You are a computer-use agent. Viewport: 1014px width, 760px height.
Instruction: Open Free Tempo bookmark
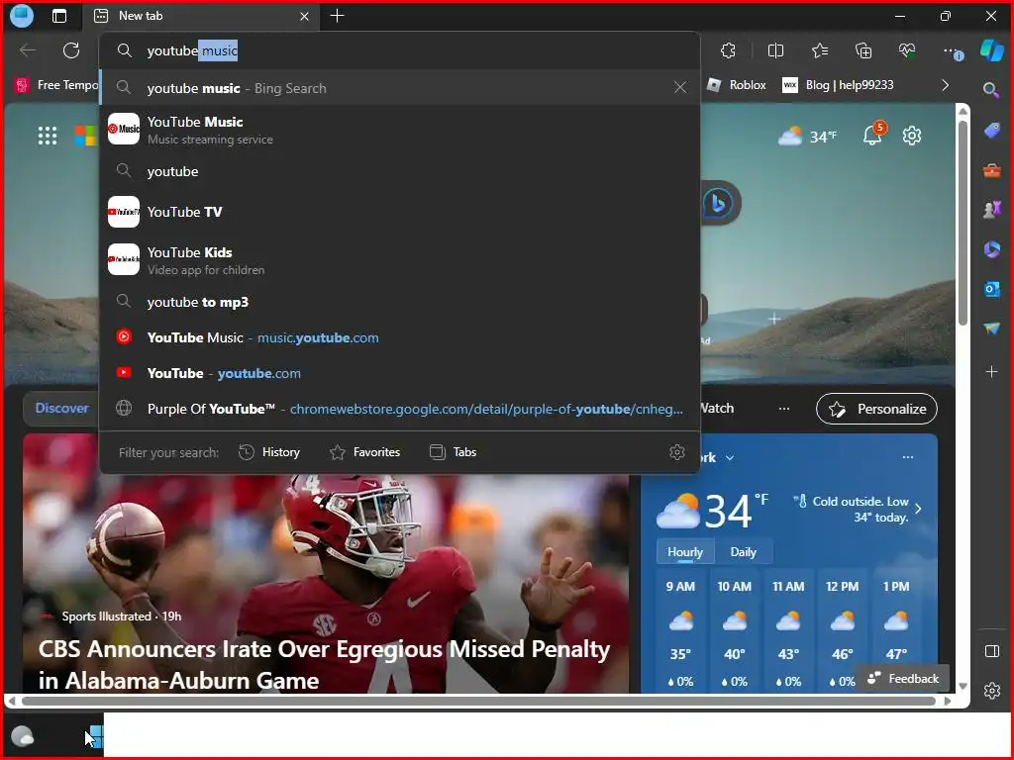click(56, 85)
